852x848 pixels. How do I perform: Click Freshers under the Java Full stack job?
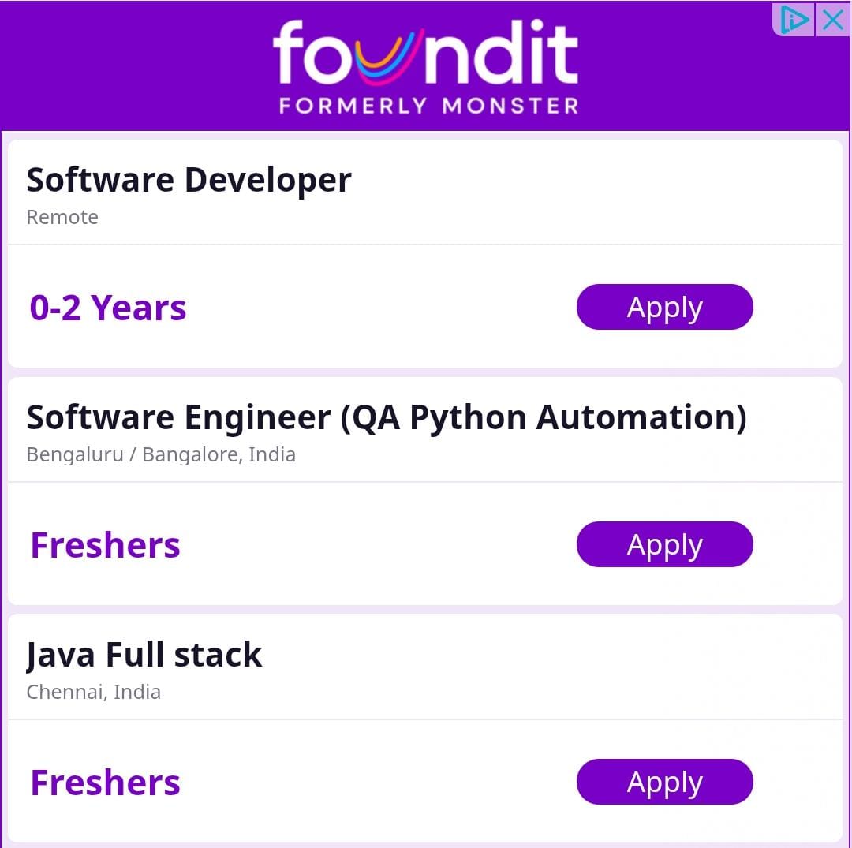point(105,783)
